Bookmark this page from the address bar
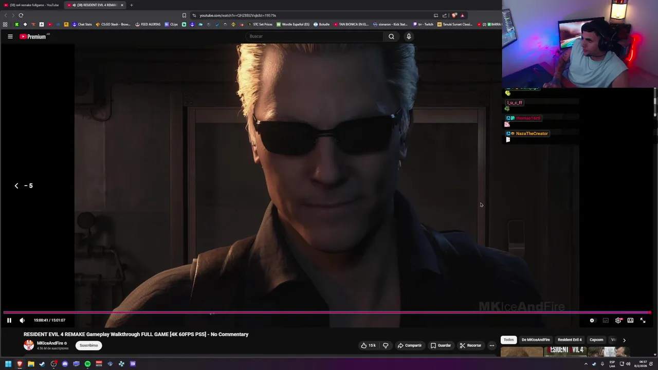This screenshot has width=658, height=370. 184,15
